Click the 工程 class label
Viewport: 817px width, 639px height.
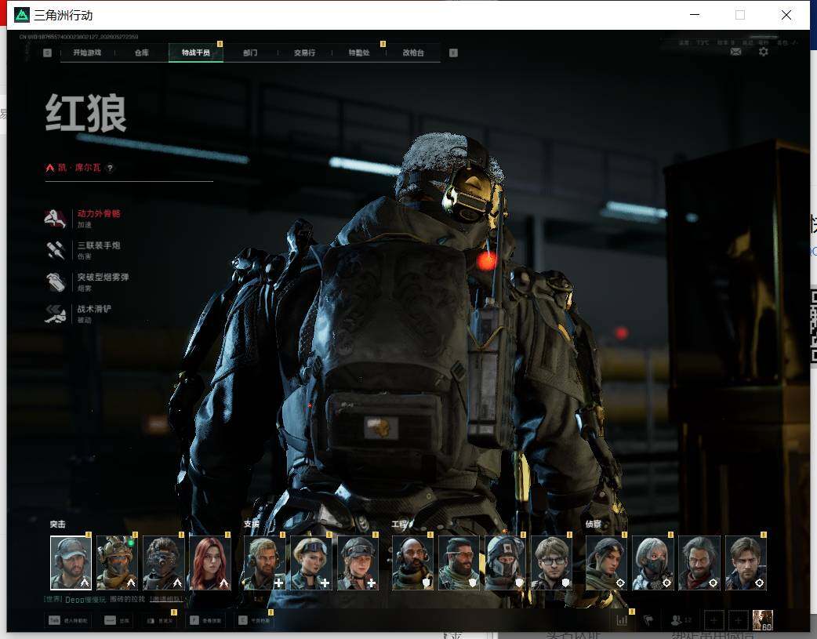point(400,525)
